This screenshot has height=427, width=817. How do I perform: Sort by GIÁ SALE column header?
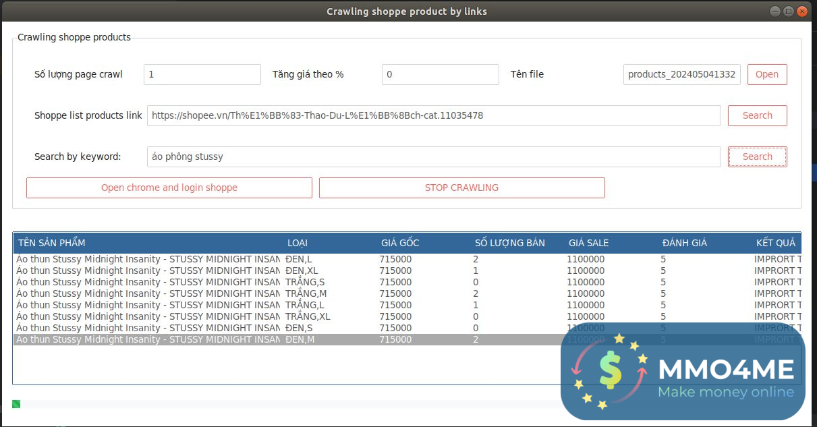pyautogui.click(x=611, y=243)
